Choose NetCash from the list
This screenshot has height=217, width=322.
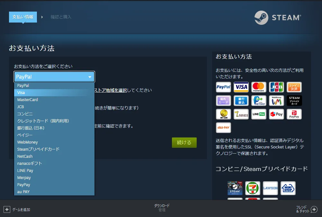[54, 156]
